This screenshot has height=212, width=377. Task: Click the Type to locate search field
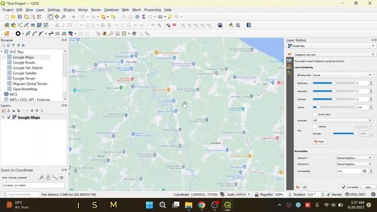tap(20, 194)
